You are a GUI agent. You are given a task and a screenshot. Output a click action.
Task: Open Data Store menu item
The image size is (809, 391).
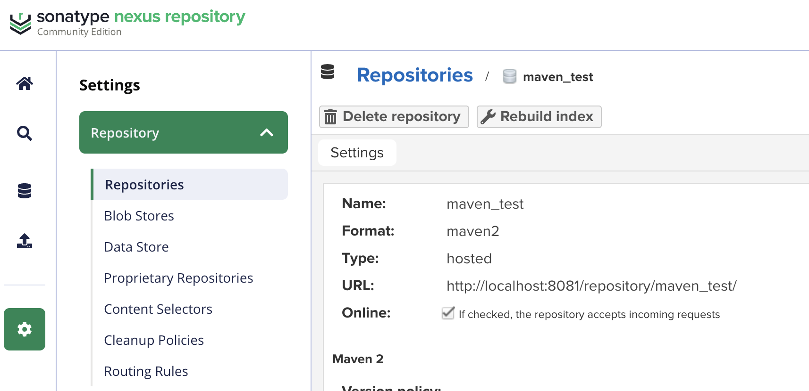(136, 247)
